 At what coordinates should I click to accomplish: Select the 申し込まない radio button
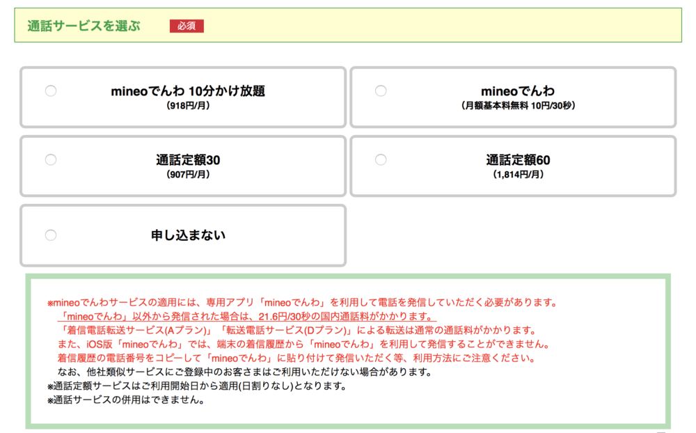[x=51, y=235]
